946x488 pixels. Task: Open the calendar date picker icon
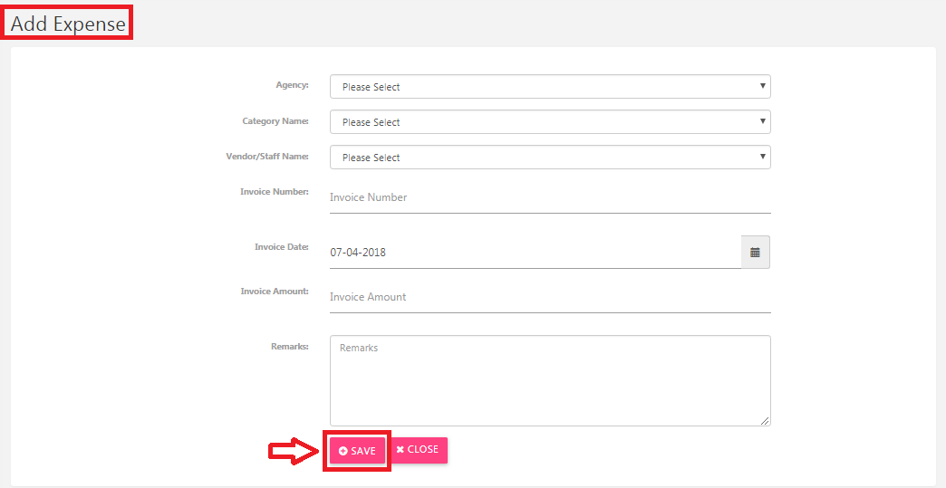tap(756, 252)
